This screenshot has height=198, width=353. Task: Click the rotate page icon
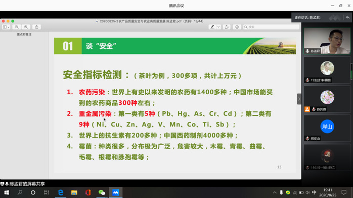pyautogui.click(x=227, y=27)
